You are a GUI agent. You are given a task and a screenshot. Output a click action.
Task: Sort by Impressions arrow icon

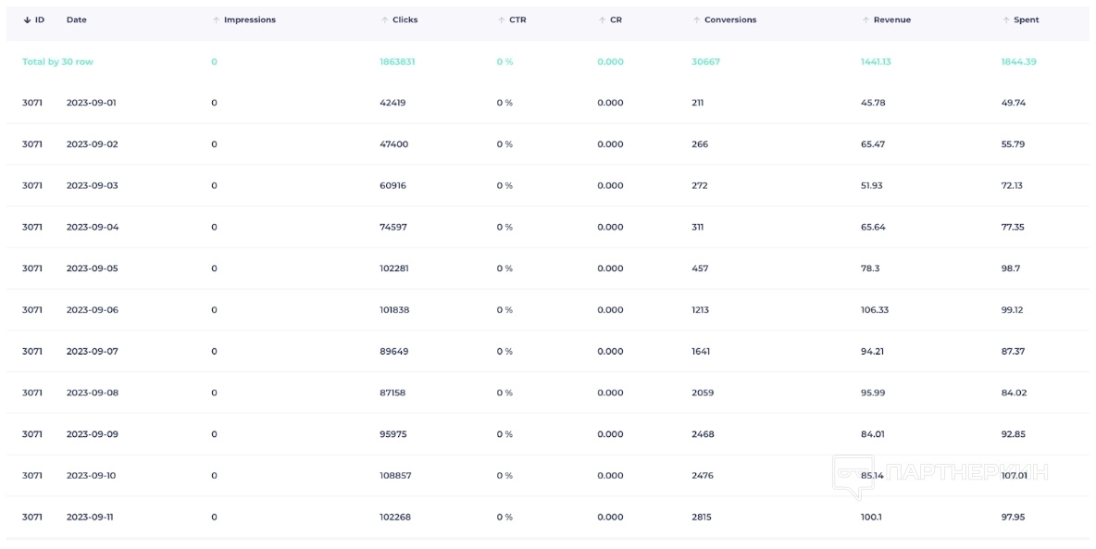point(216,20)
